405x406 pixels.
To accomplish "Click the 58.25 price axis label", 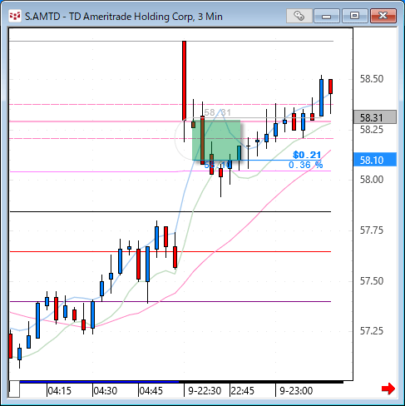I will [x=372, y=130].
